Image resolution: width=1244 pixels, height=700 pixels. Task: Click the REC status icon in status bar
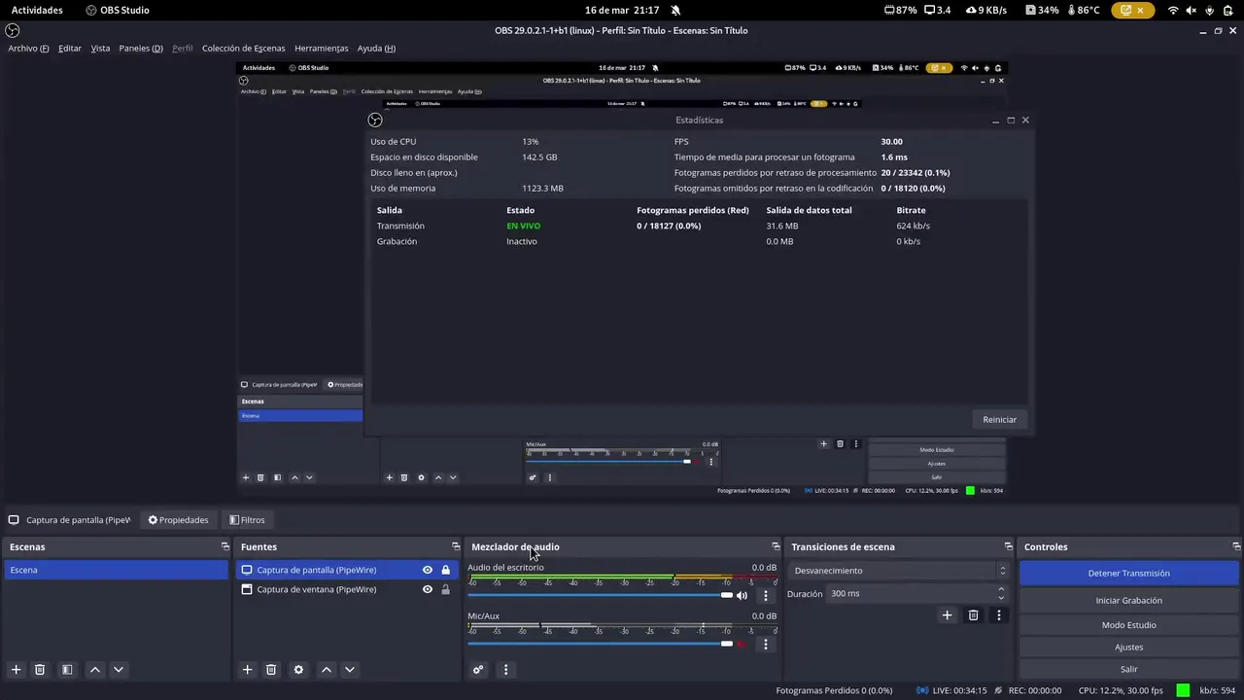pos(998,690)
